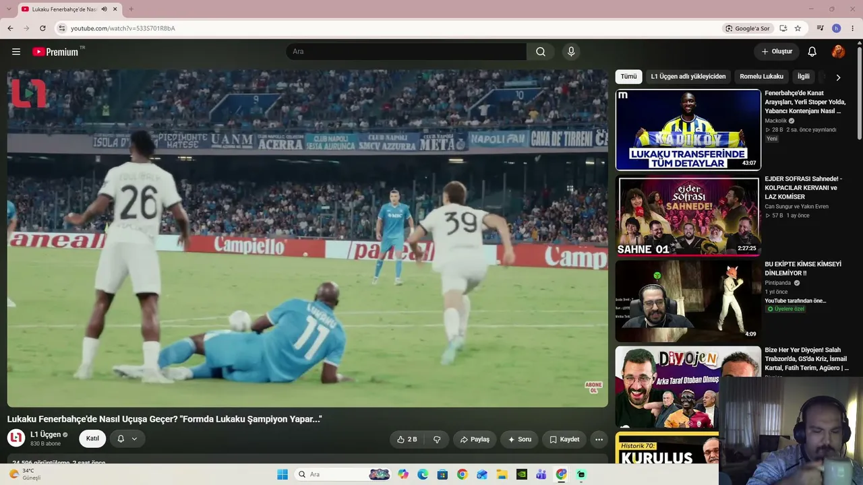Open the Windows Start menu
Image resolution: width=863 pixels, height=485 pixels.
click(x=282, y=474)
